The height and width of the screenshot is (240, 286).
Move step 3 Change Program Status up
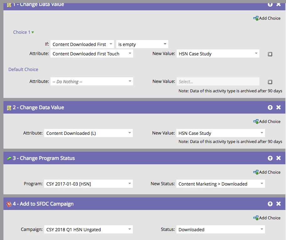point(270,158)
